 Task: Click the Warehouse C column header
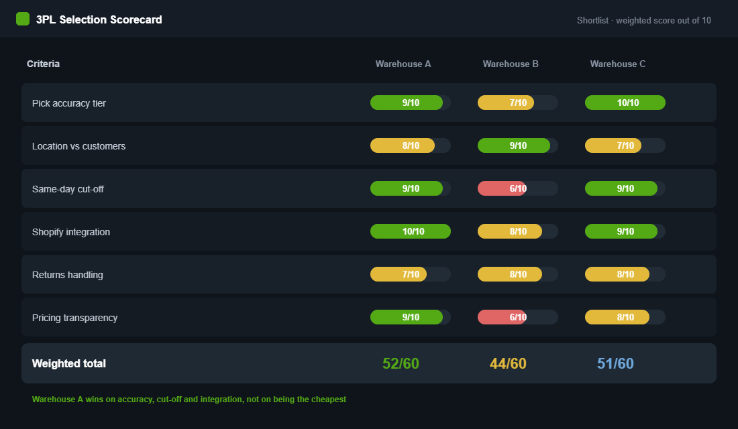[x=617, y=64]
